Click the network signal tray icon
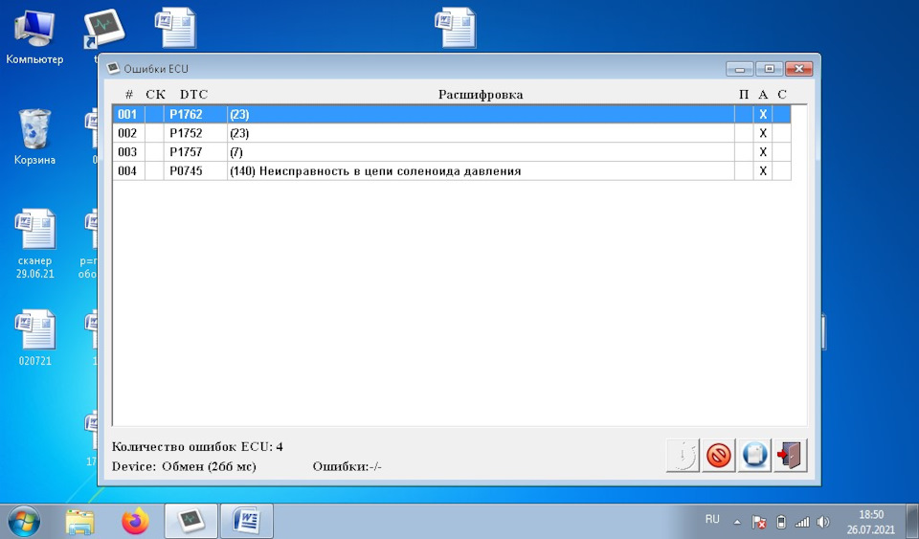This screenshot has width=919, height=539. coord(802,522)
